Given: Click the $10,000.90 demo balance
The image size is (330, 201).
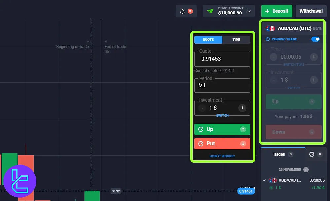Looking at the screenshot, I should [x=230, y=13].
